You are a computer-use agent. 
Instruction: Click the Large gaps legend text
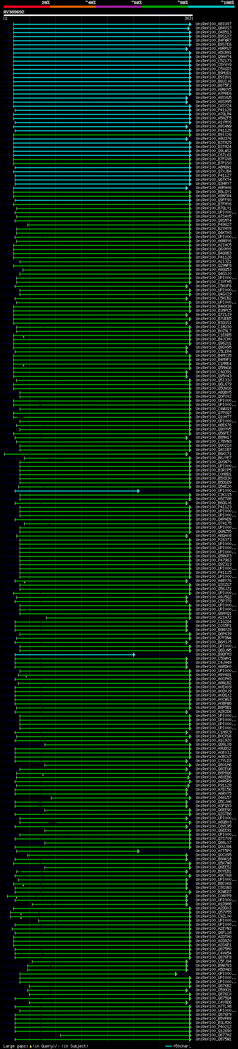click(x=16, y=1046)
